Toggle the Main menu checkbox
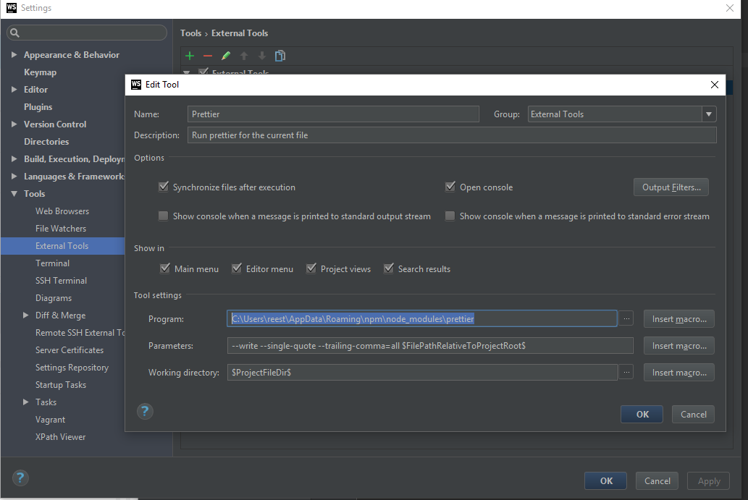This screenshot has width=748, height=500. (165, 268)
